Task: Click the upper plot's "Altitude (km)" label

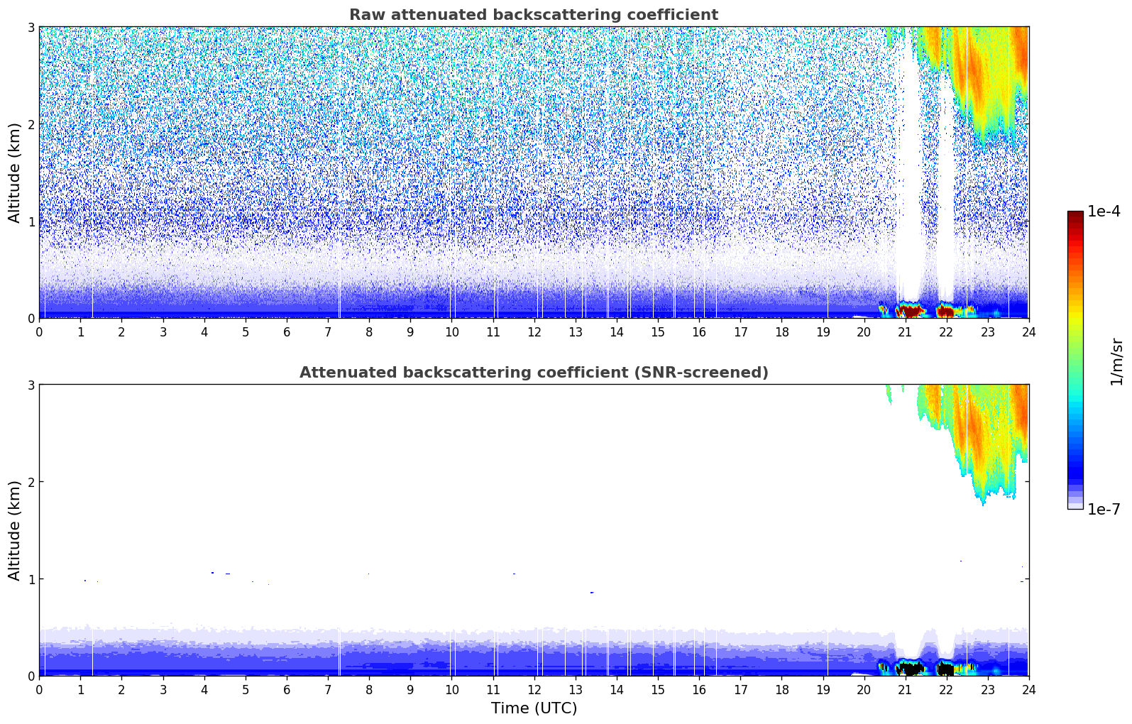Action: click(14, 172)
